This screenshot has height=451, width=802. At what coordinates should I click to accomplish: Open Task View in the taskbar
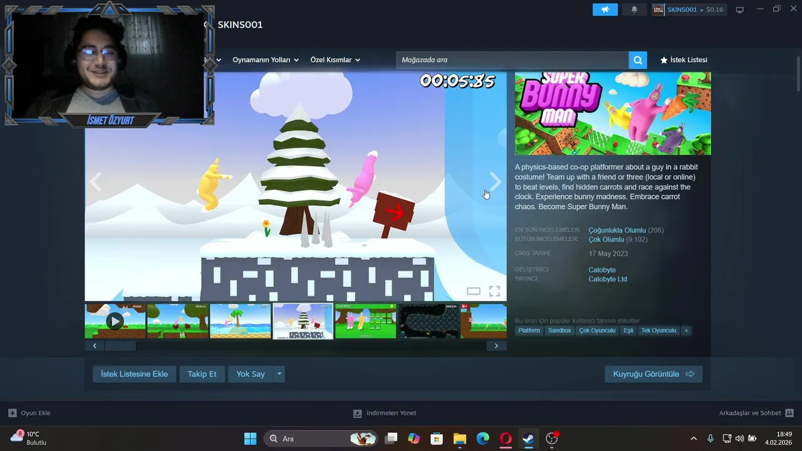[391, 438]
